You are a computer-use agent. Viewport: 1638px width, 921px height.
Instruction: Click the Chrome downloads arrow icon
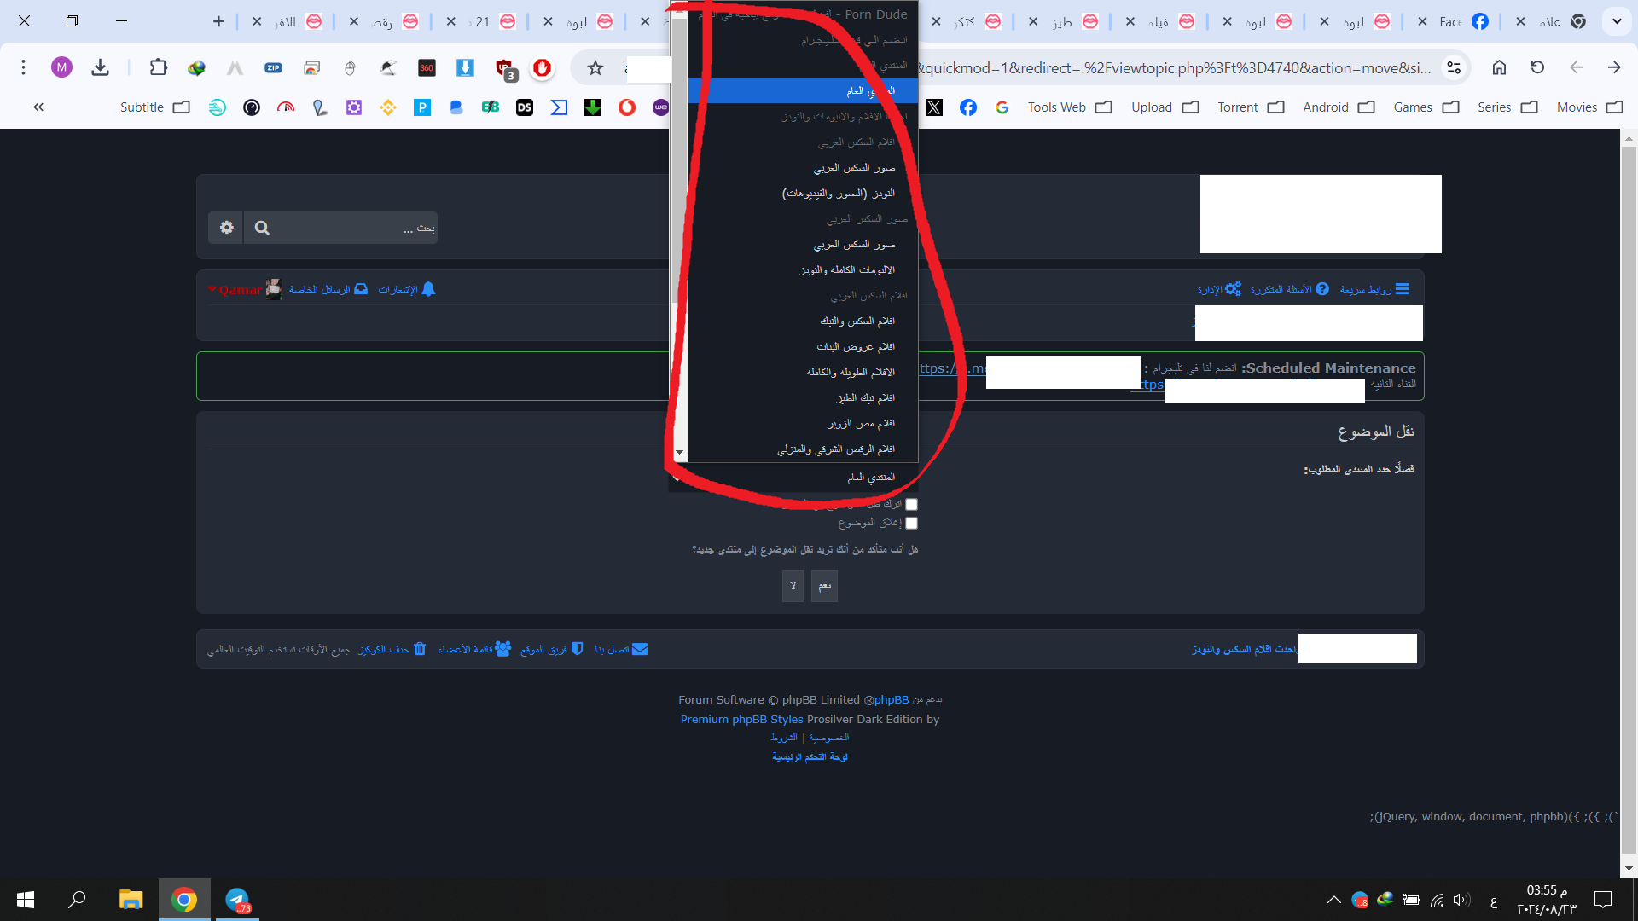pyautogui.click(x=100, y=67)
